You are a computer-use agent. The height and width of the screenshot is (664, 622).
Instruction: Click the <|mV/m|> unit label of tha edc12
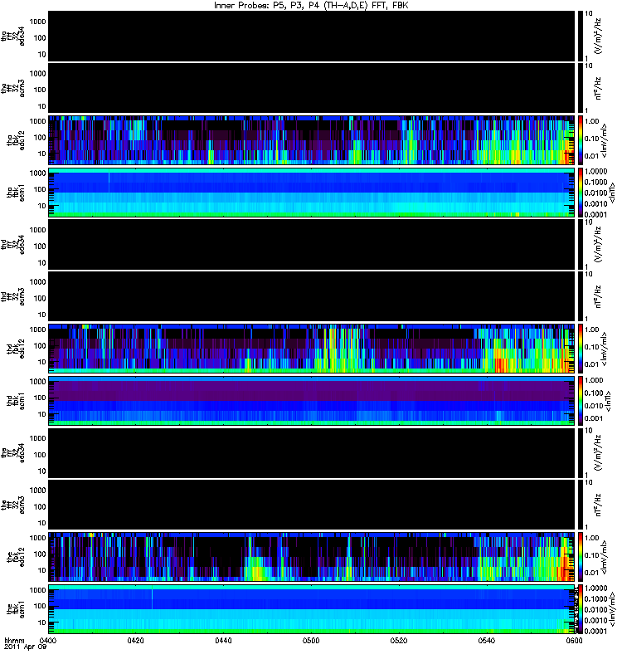(x=605, y=140)
